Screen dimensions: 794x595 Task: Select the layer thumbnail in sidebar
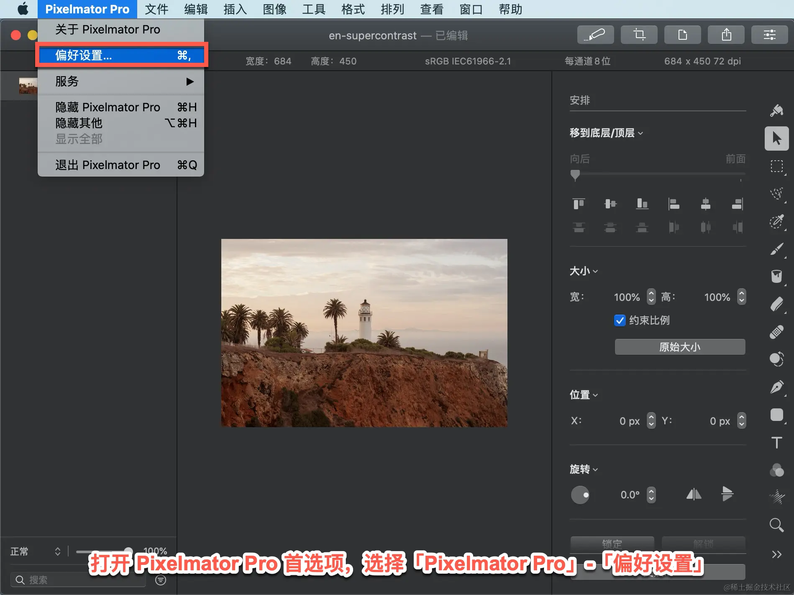28,86
